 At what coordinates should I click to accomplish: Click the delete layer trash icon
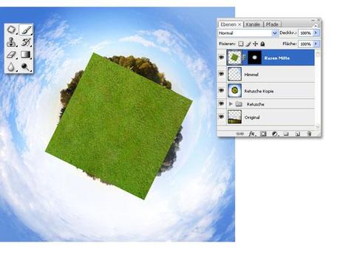click(x=309, y=134)
